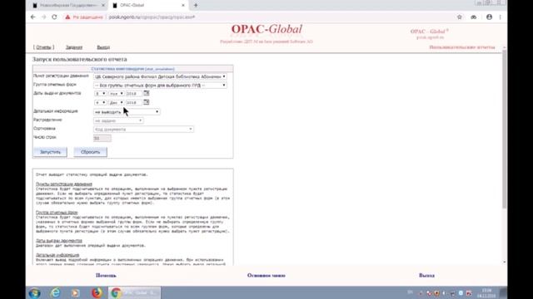The image size is (533, 299).
Task: Click the OPAC-Global logo heading
Action: (x=266, y=30)
